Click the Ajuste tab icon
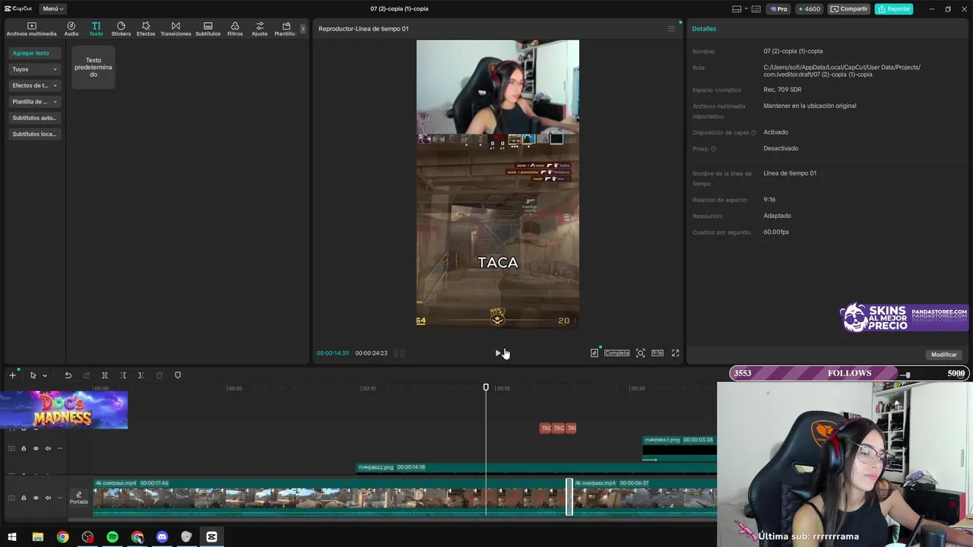 (x=260, y=26)
